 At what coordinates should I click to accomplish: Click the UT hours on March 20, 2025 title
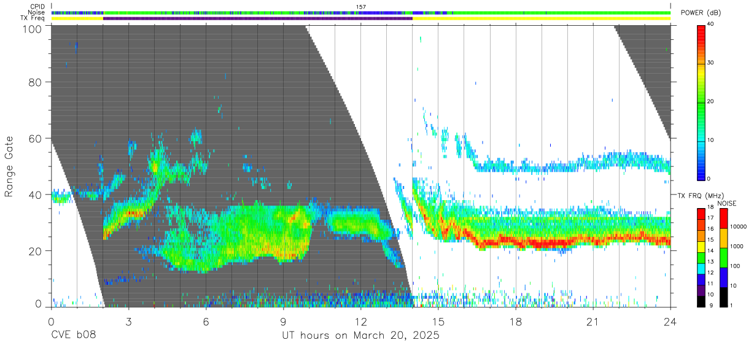[360, 336]
